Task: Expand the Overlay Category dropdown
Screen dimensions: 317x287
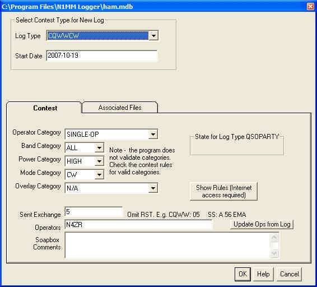Action: 153,188
